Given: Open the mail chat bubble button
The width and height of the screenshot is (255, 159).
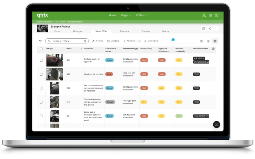Looking at the screenshot, I should pyautogui.click(x=216, y=125).
